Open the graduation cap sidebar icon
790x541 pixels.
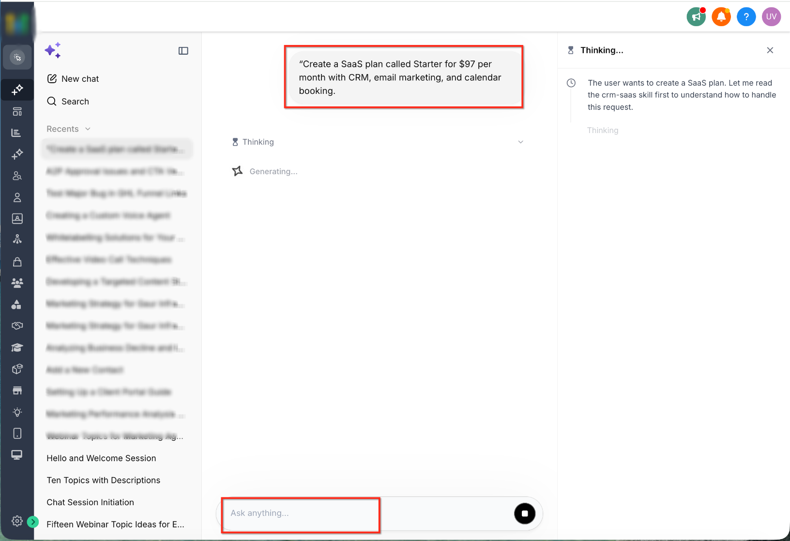tap(17, 347)
